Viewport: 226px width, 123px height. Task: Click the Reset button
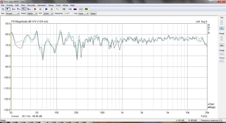click(x=93, y=14)
